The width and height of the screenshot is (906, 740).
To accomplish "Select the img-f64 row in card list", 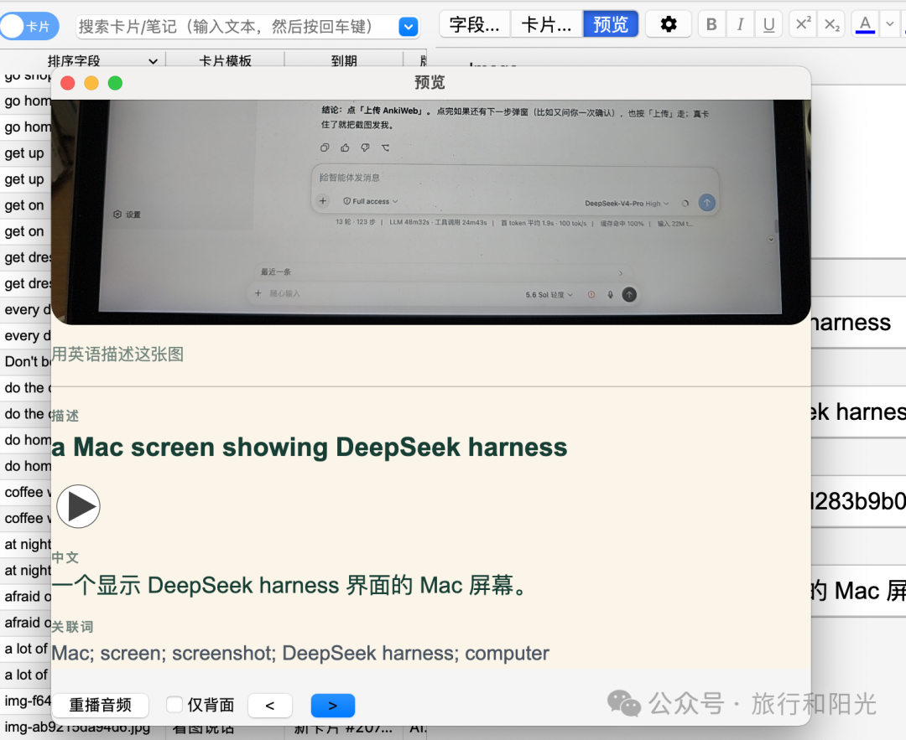I will [x=26, y=701].
